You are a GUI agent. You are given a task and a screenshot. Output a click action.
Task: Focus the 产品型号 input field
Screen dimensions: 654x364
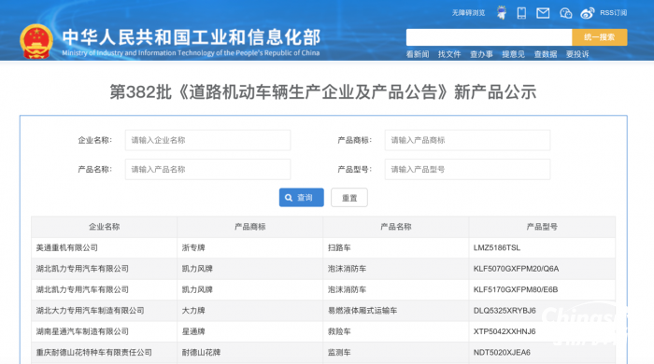467,170
